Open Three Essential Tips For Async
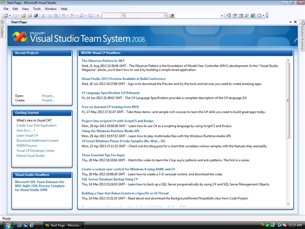Screen dimensions: 305x229 (x=103, y=155)
